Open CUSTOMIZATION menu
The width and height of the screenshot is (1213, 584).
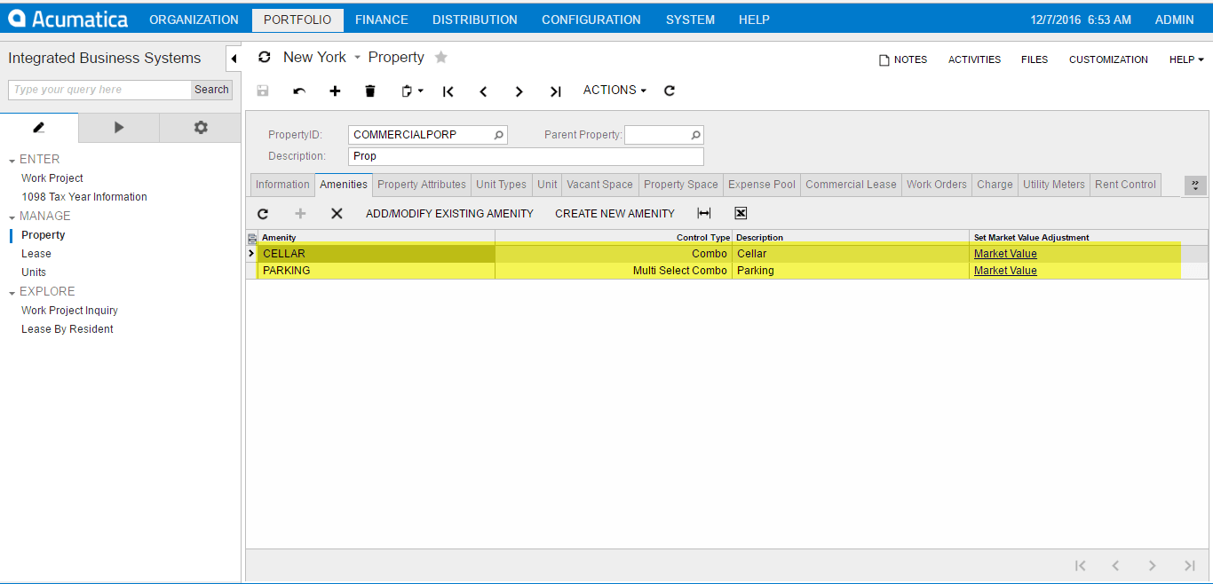coord(1108,59)
